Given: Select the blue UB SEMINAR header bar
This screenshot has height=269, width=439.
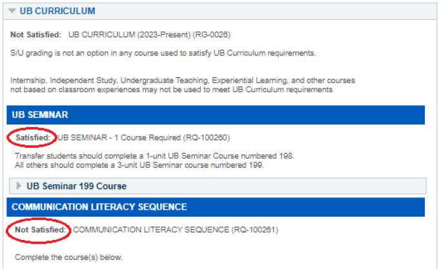Looking at the screenshot, I should pos(216,115).
